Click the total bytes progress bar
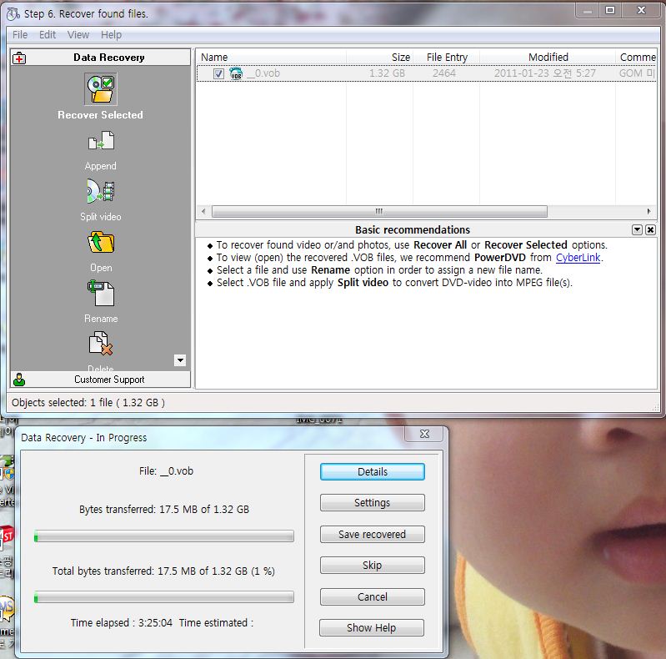This screenshot has height=659, width=666. [x=164, y=597]
